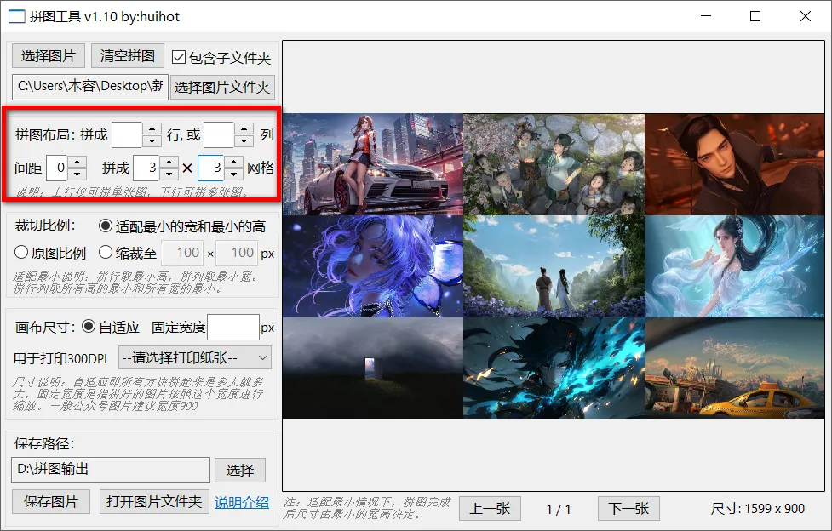832x531 pixels.
Task: Click the rows (行) input field
Action: (x=128, y=134)
